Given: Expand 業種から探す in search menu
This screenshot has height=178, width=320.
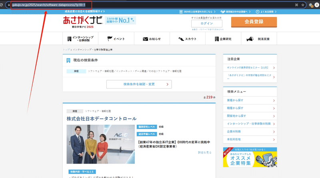Looking at the screenshot, I should click(250, 101).
